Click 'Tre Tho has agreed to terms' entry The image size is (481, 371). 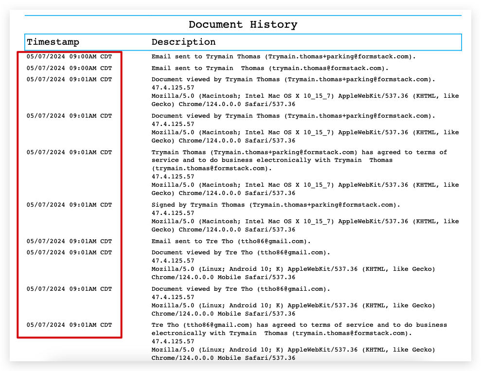click(299, 325)
